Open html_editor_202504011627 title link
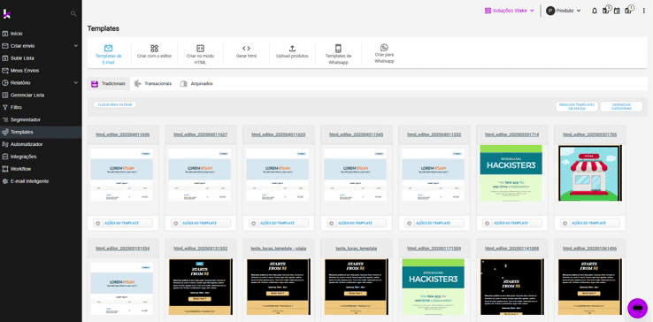The width and height of the screenshot is (653, 322). coord(201,134)
